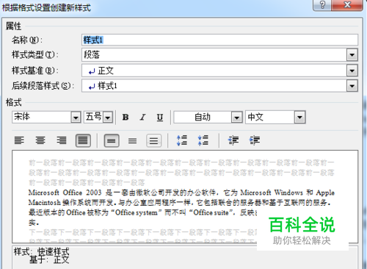Open the language dropdown showing 中文
The height and width of the screenshot is (269, 367).
(299, 118)
